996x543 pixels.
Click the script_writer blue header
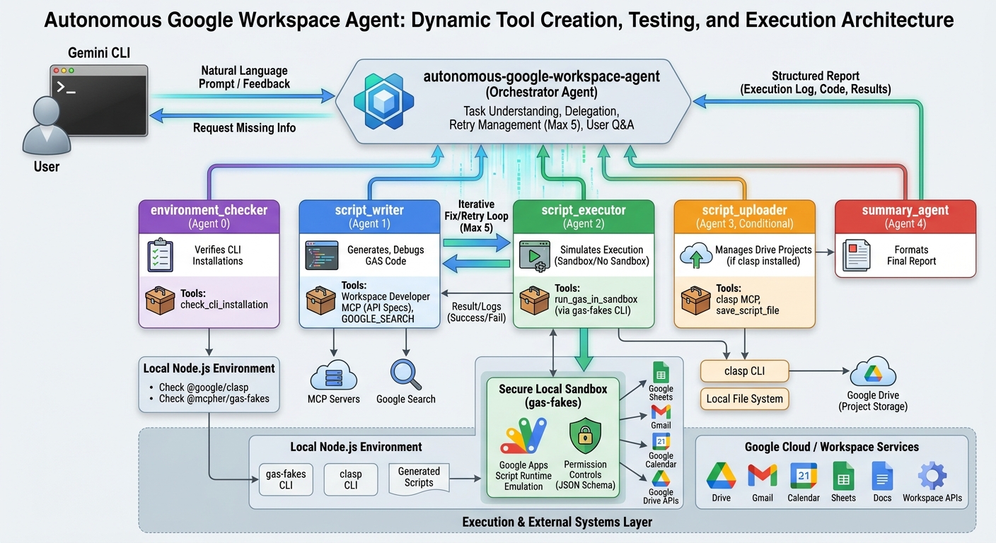(369, 216)
